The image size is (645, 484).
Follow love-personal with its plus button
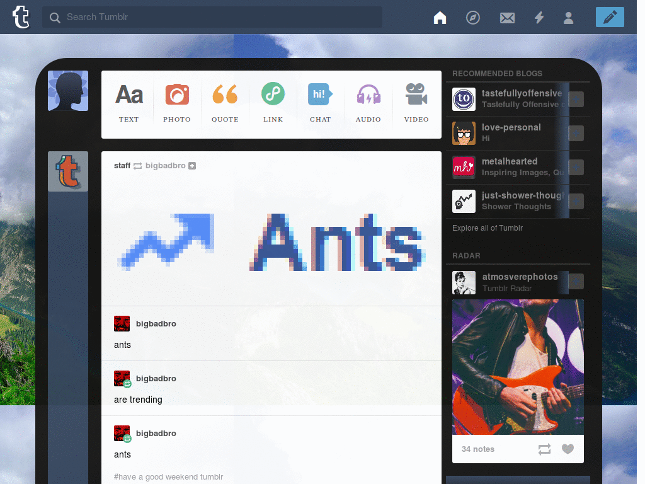click(576, 134)
